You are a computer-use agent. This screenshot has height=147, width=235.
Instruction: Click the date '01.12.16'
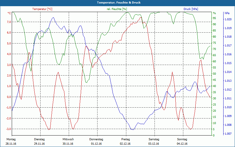tap(96, 144)
